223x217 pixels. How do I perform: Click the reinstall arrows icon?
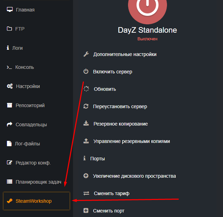(86, 106)
